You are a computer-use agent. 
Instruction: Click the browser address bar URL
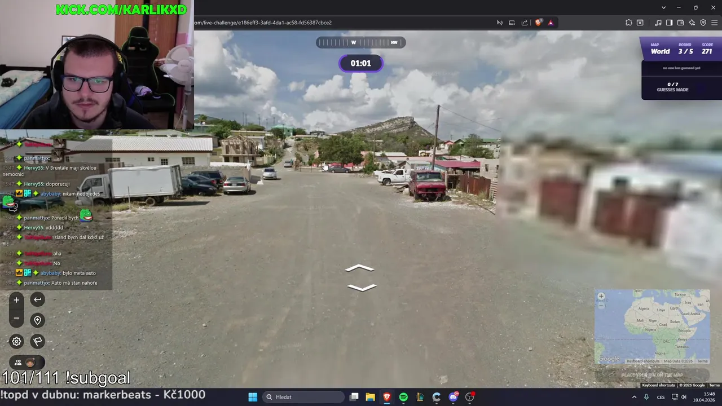pos(263,23)
